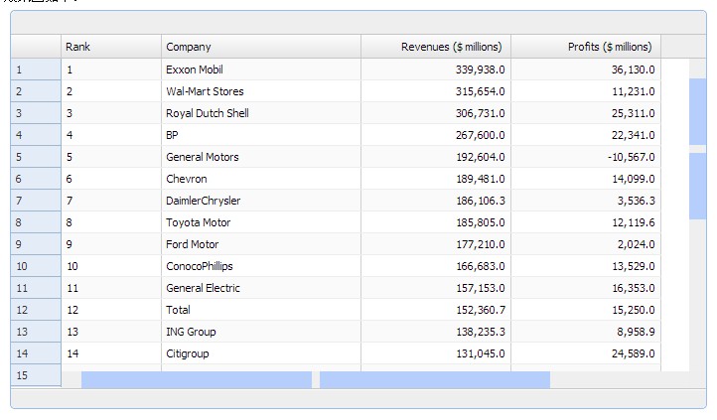717x420 pixels.
Task: Click the Rank column header
Action: (x=111, y=47)
